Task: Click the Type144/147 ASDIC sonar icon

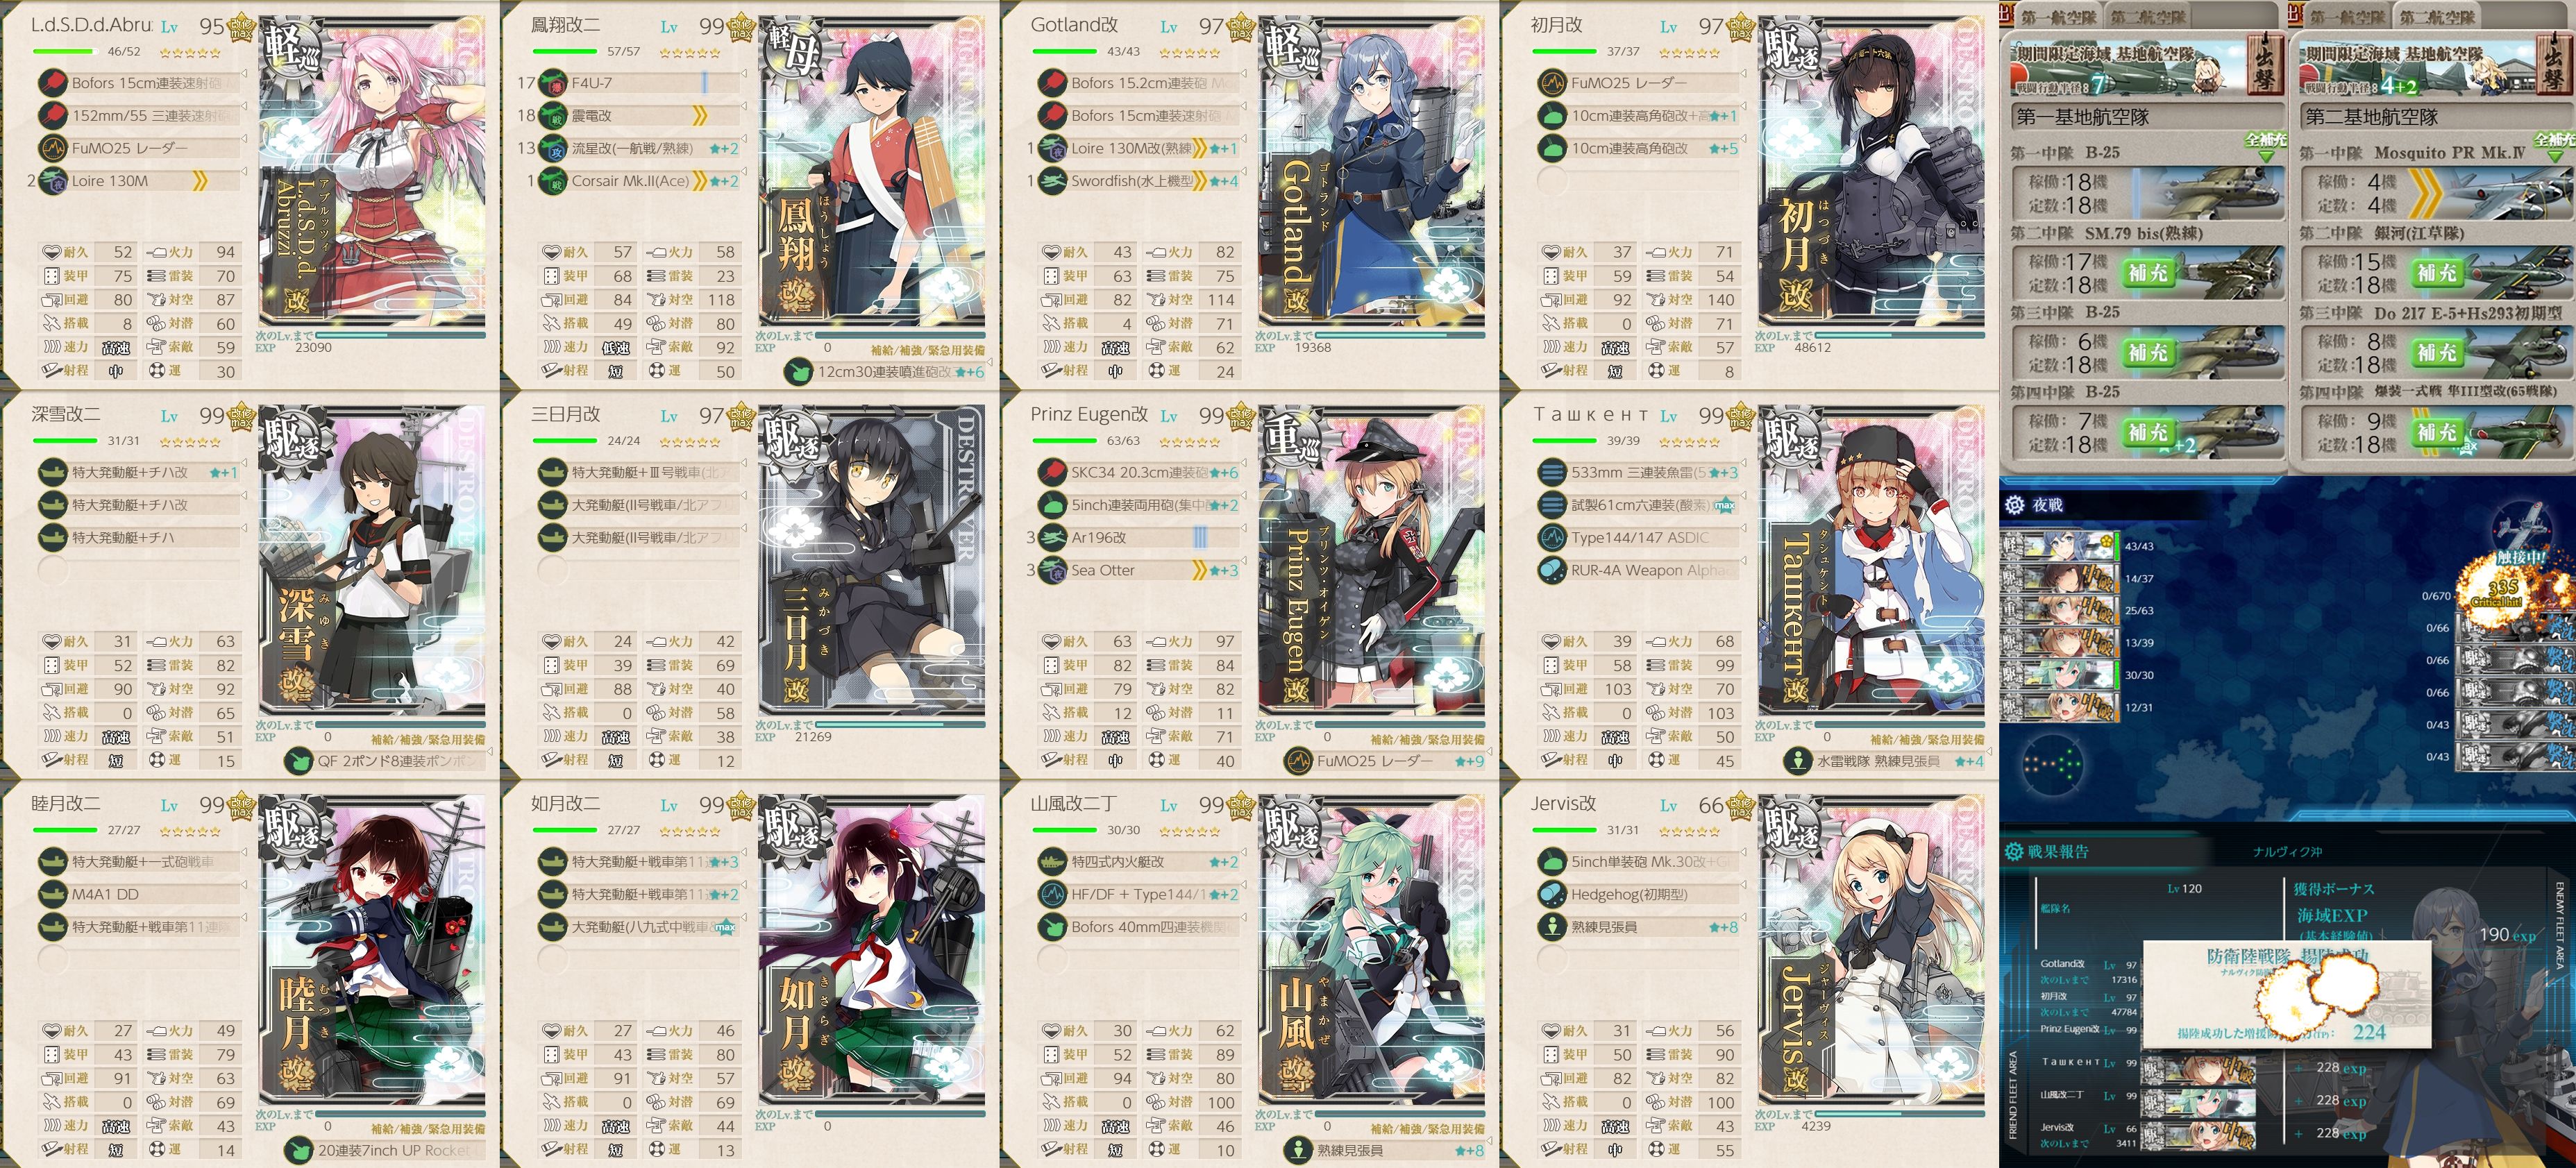Action: (1552, 538)
